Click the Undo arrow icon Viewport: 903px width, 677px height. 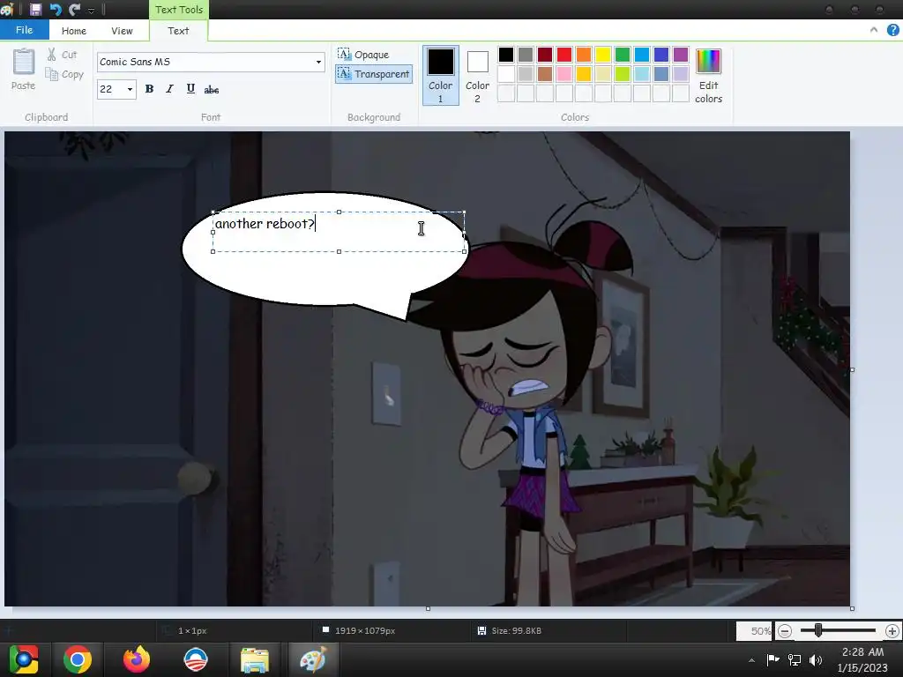point(56,9)
